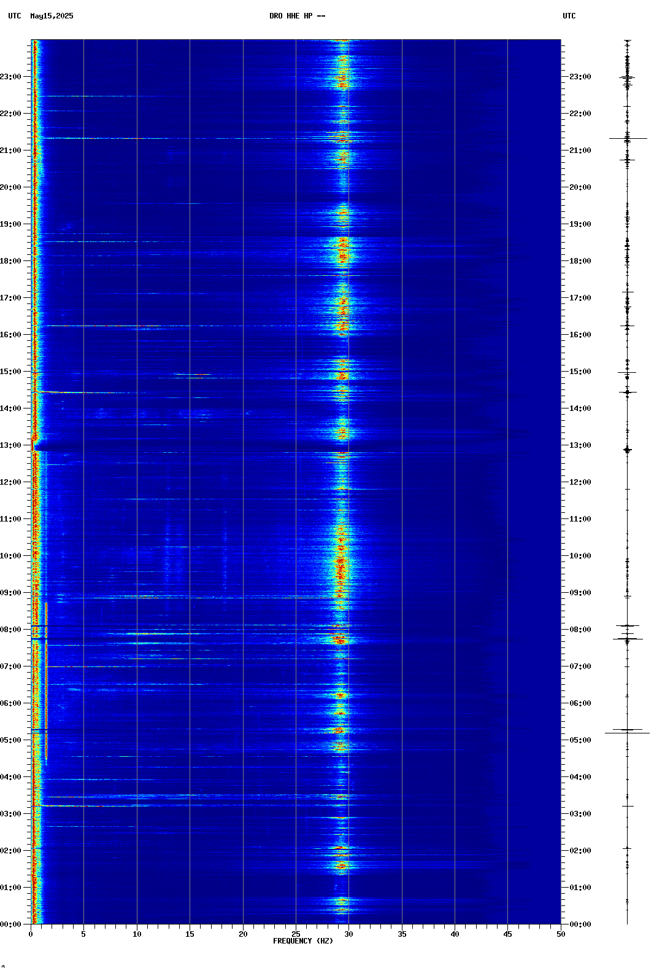The width and height of the screenshot is (654, 973).
Task: Select 05:00 on the left time axis
Action: coord(10,740)
